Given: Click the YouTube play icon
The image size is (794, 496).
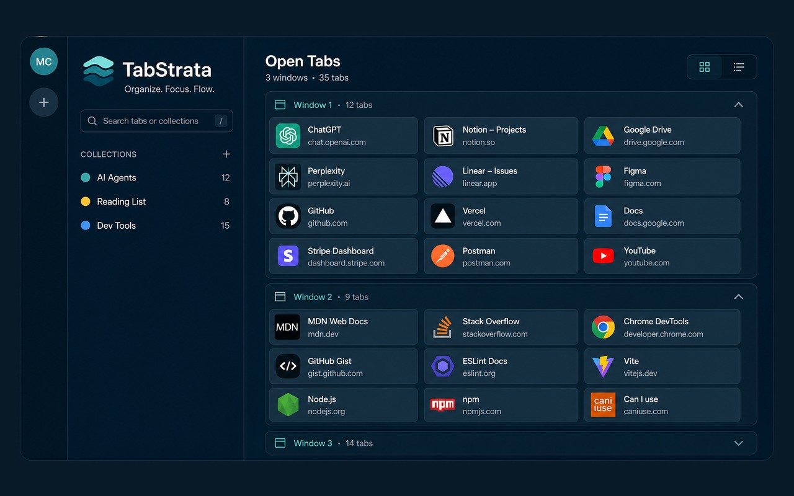Looking at the screenshot, I should pos(603,255).
